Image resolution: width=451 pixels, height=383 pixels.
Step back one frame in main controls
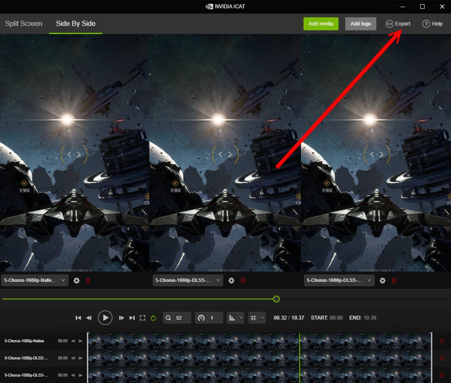click(89, 318)
